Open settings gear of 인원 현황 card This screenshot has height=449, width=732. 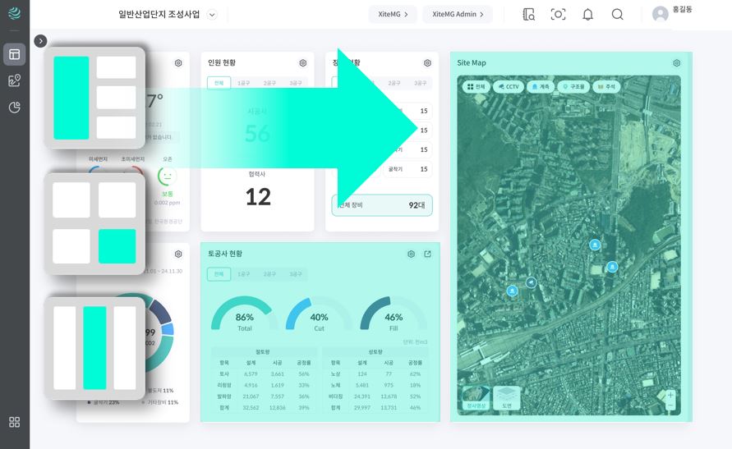[x=303, y=63]
